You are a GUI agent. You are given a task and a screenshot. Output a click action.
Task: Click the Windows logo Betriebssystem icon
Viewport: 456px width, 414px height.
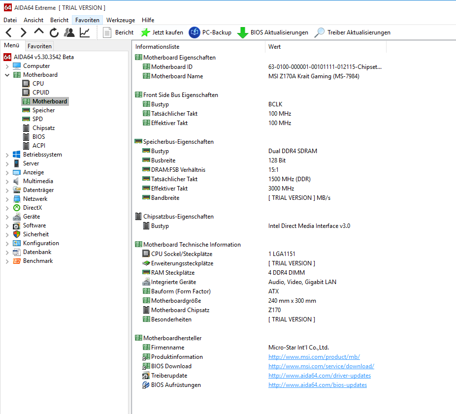(x=17, y=155)
